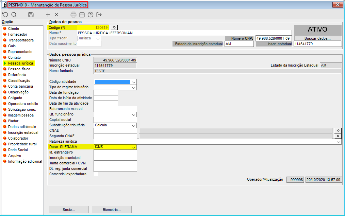345x216 pixels.
Task: Click the >> lookup button for CNAE
Action: tap(338, 130)
